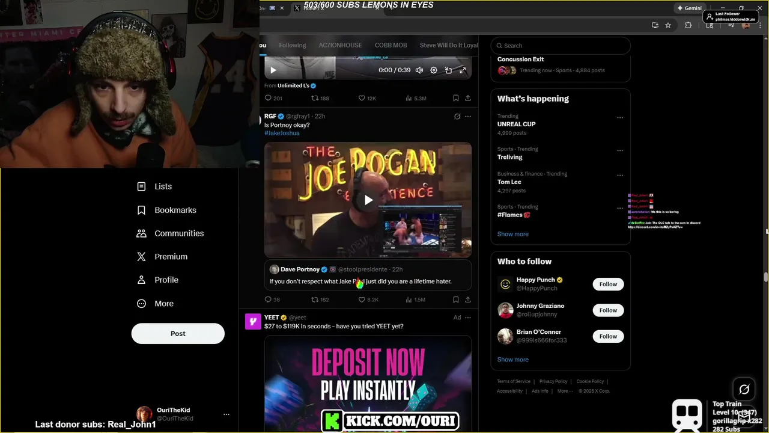Bookmark the Unlimited L's post
The image size is (769, 433).
[456, 98]
